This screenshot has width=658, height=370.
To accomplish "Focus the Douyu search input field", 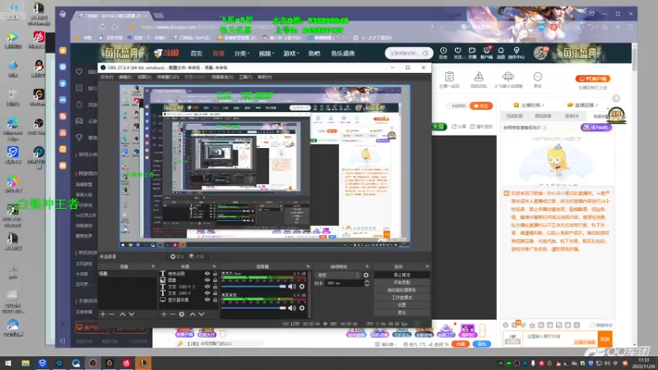I will click(405, 53).
